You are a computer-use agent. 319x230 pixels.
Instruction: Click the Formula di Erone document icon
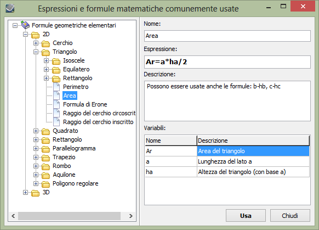click(56, 104)
